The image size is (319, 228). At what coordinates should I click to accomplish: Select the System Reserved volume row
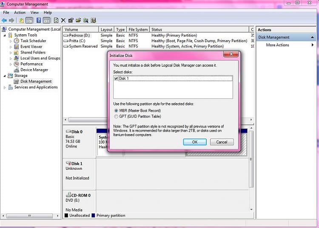(x=158, y=46)
